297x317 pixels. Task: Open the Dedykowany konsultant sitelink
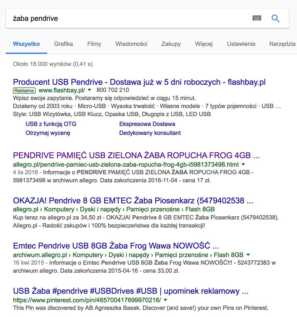pos(150,133)
